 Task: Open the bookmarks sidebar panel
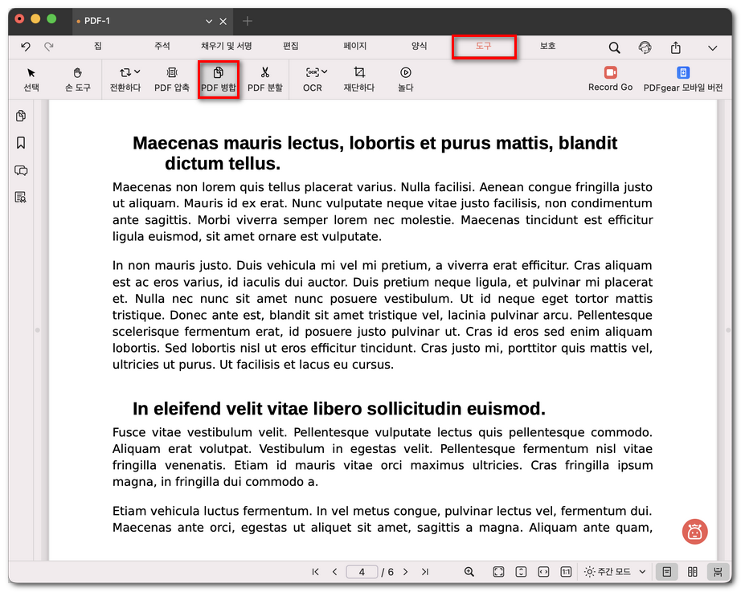pos(21,143)
